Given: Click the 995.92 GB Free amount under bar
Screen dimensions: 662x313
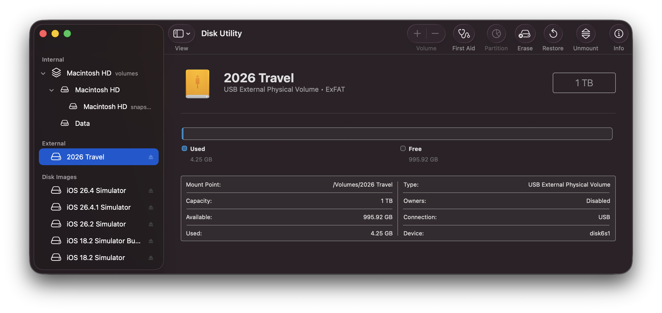Looking at the screenshot, I should (423, 159).
